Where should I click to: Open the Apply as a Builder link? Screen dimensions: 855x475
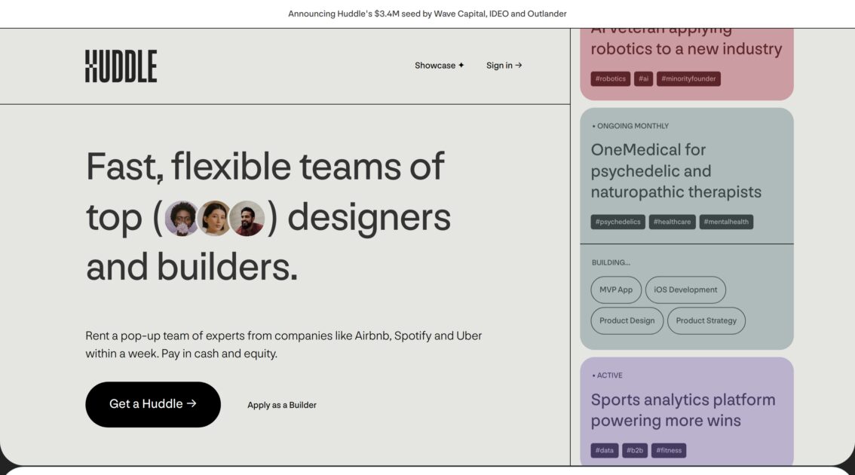click(x=282, y=404)
